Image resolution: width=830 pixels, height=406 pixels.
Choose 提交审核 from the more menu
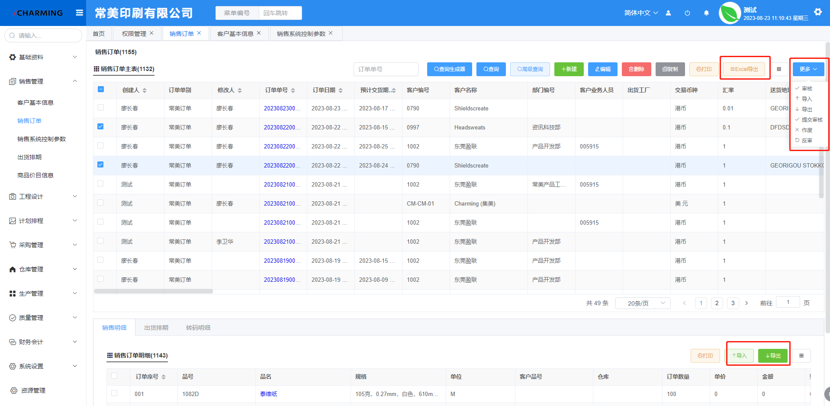[809, 119]
